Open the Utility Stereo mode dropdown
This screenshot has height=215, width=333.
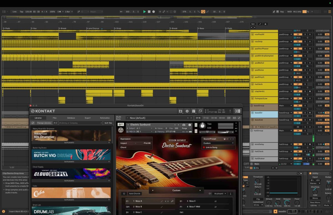click(316, 183)
